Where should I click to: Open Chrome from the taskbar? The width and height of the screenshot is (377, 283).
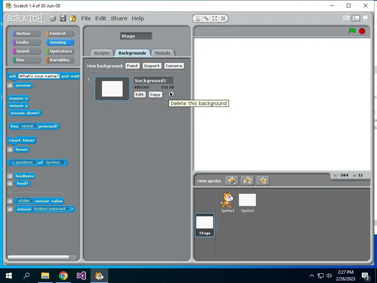63,276
